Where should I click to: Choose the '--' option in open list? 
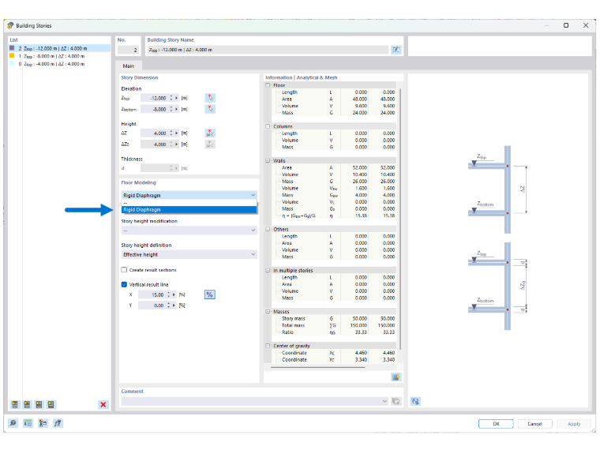(189, 203)
